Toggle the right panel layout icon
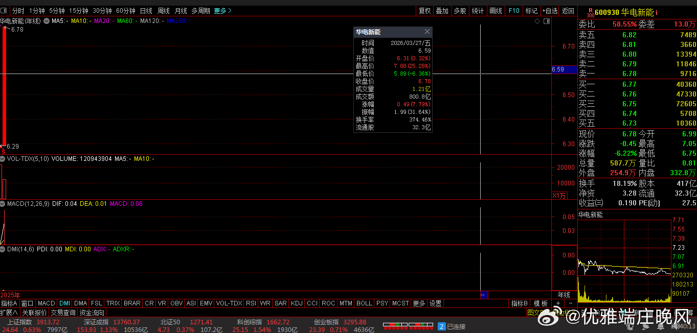 [547, 21]
